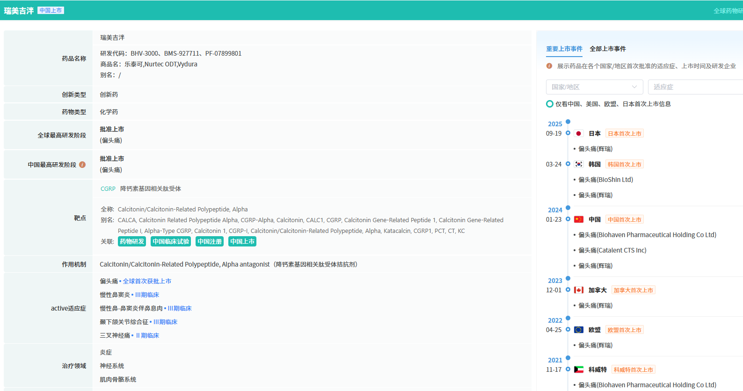Click the 降钙素基因相关肽受体 target name
The width and height of the screenshot is (743, 391).
point(151,189)
